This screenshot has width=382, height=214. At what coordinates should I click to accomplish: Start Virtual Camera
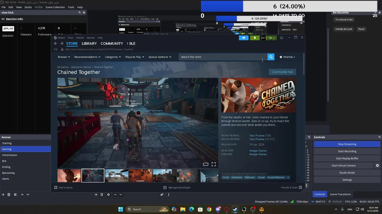pyautogui.click(x=344, y=166)
